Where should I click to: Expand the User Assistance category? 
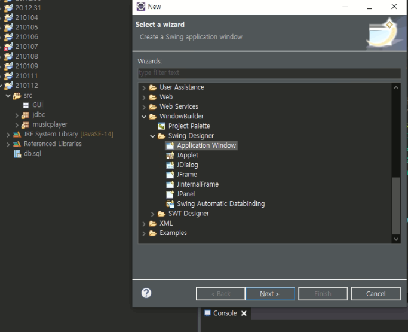(144, 87)
